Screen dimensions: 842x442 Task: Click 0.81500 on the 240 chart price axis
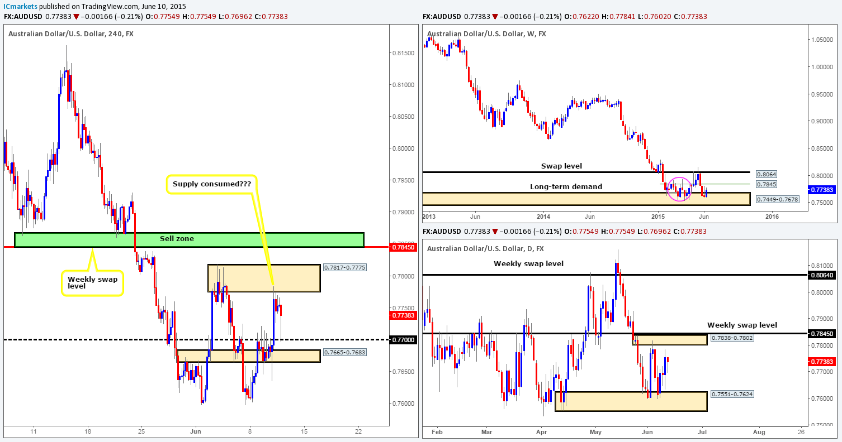point(402,52)
